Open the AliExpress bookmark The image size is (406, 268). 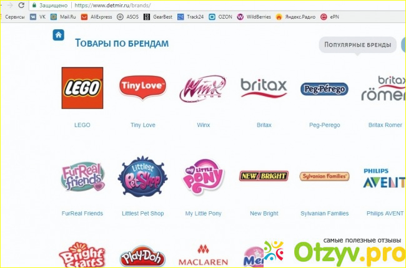pos(96,17)
